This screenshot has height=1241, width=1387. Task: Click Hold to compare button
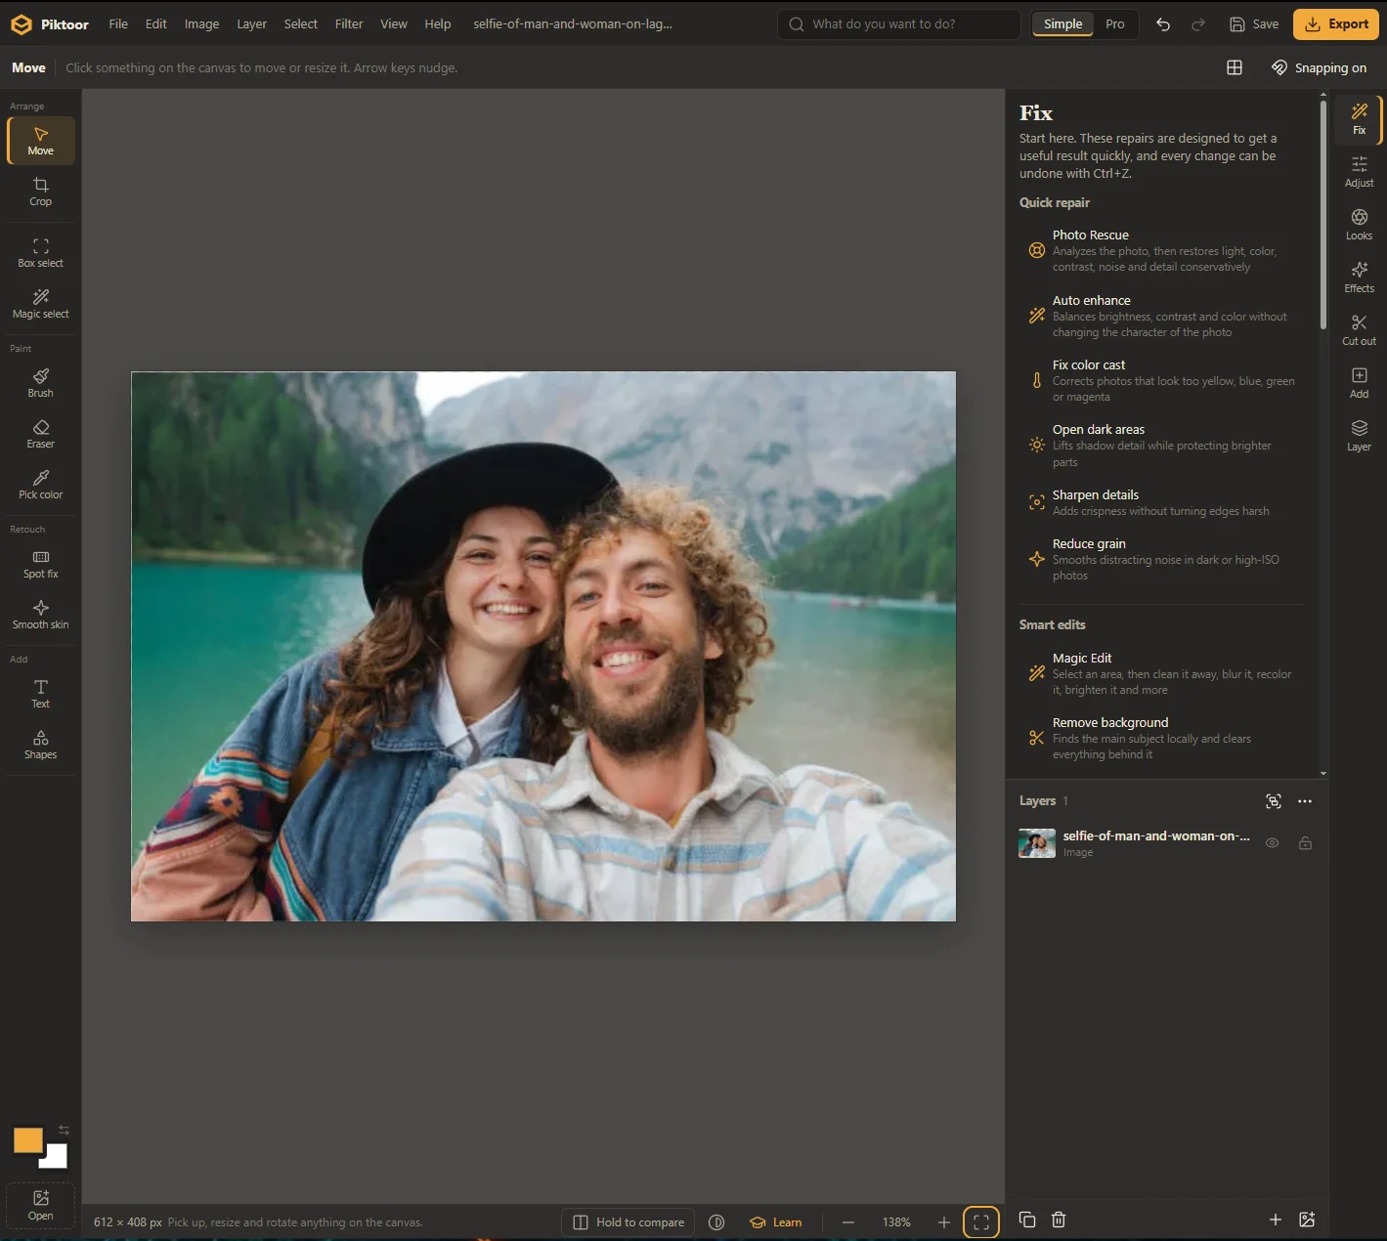(x=628, y=1222)
